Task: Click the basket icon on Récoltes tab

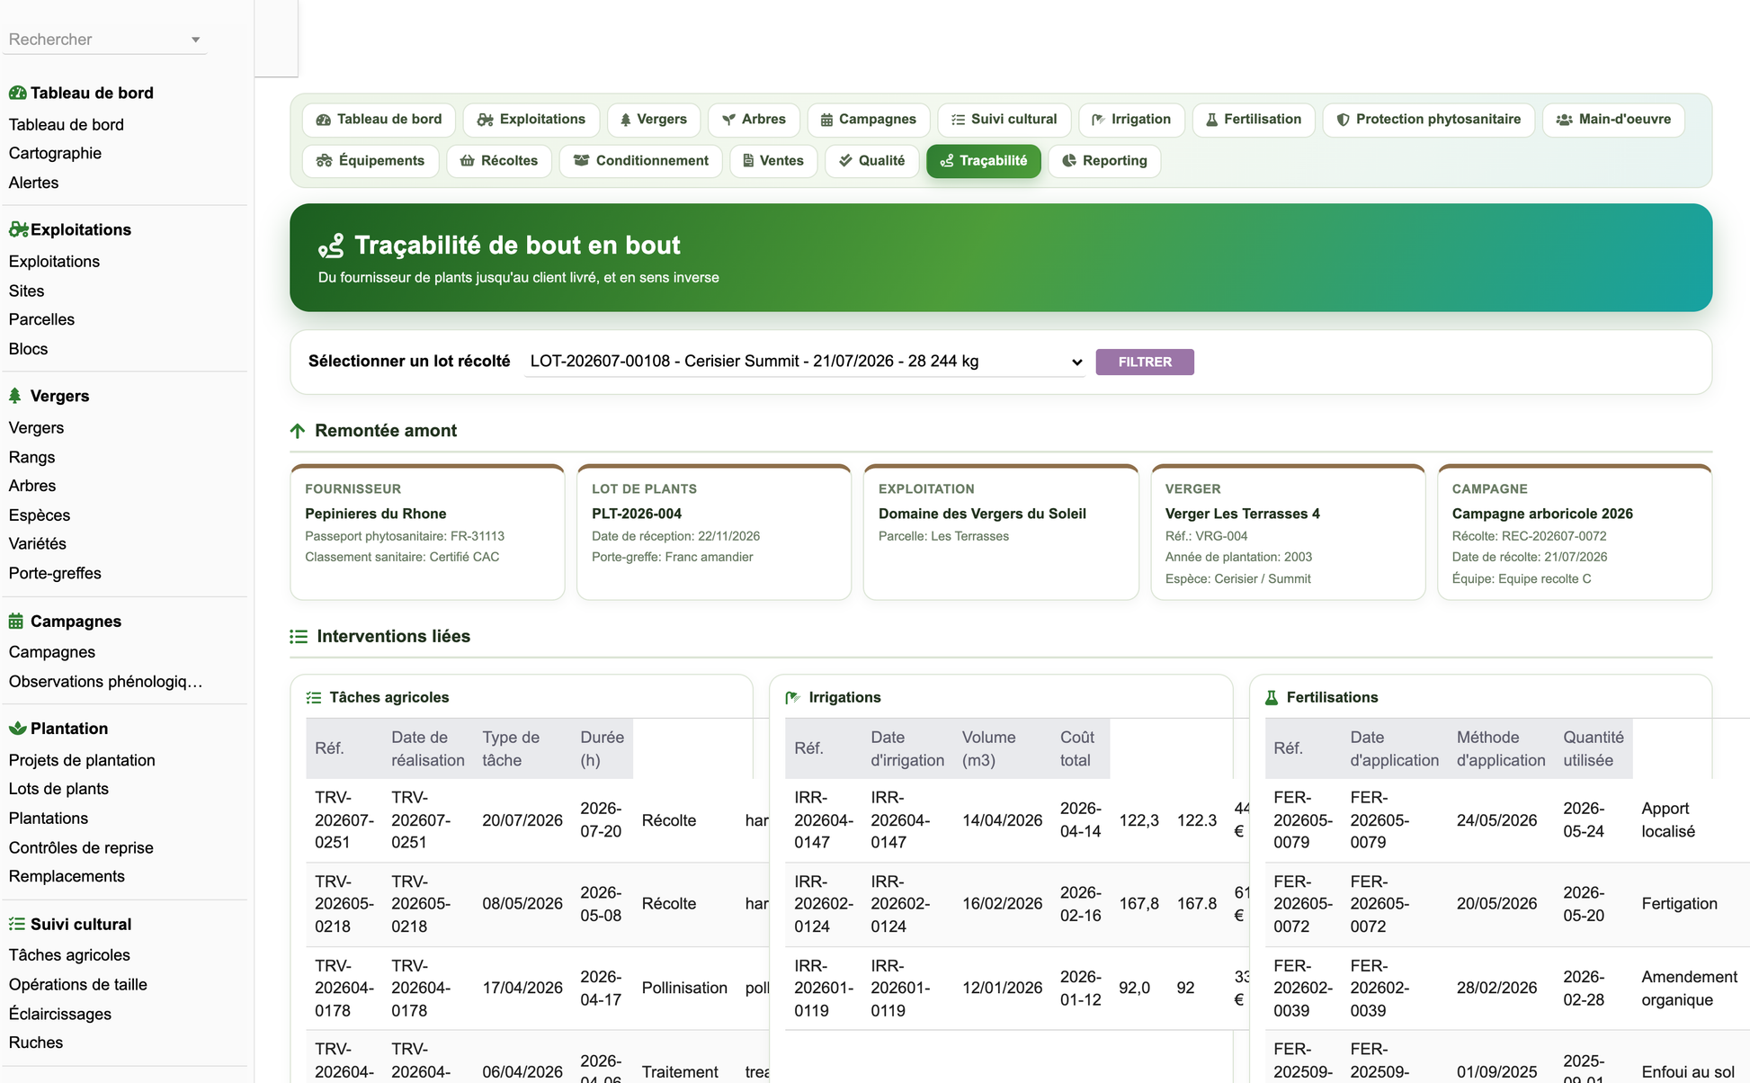Action: pos(468,161)
